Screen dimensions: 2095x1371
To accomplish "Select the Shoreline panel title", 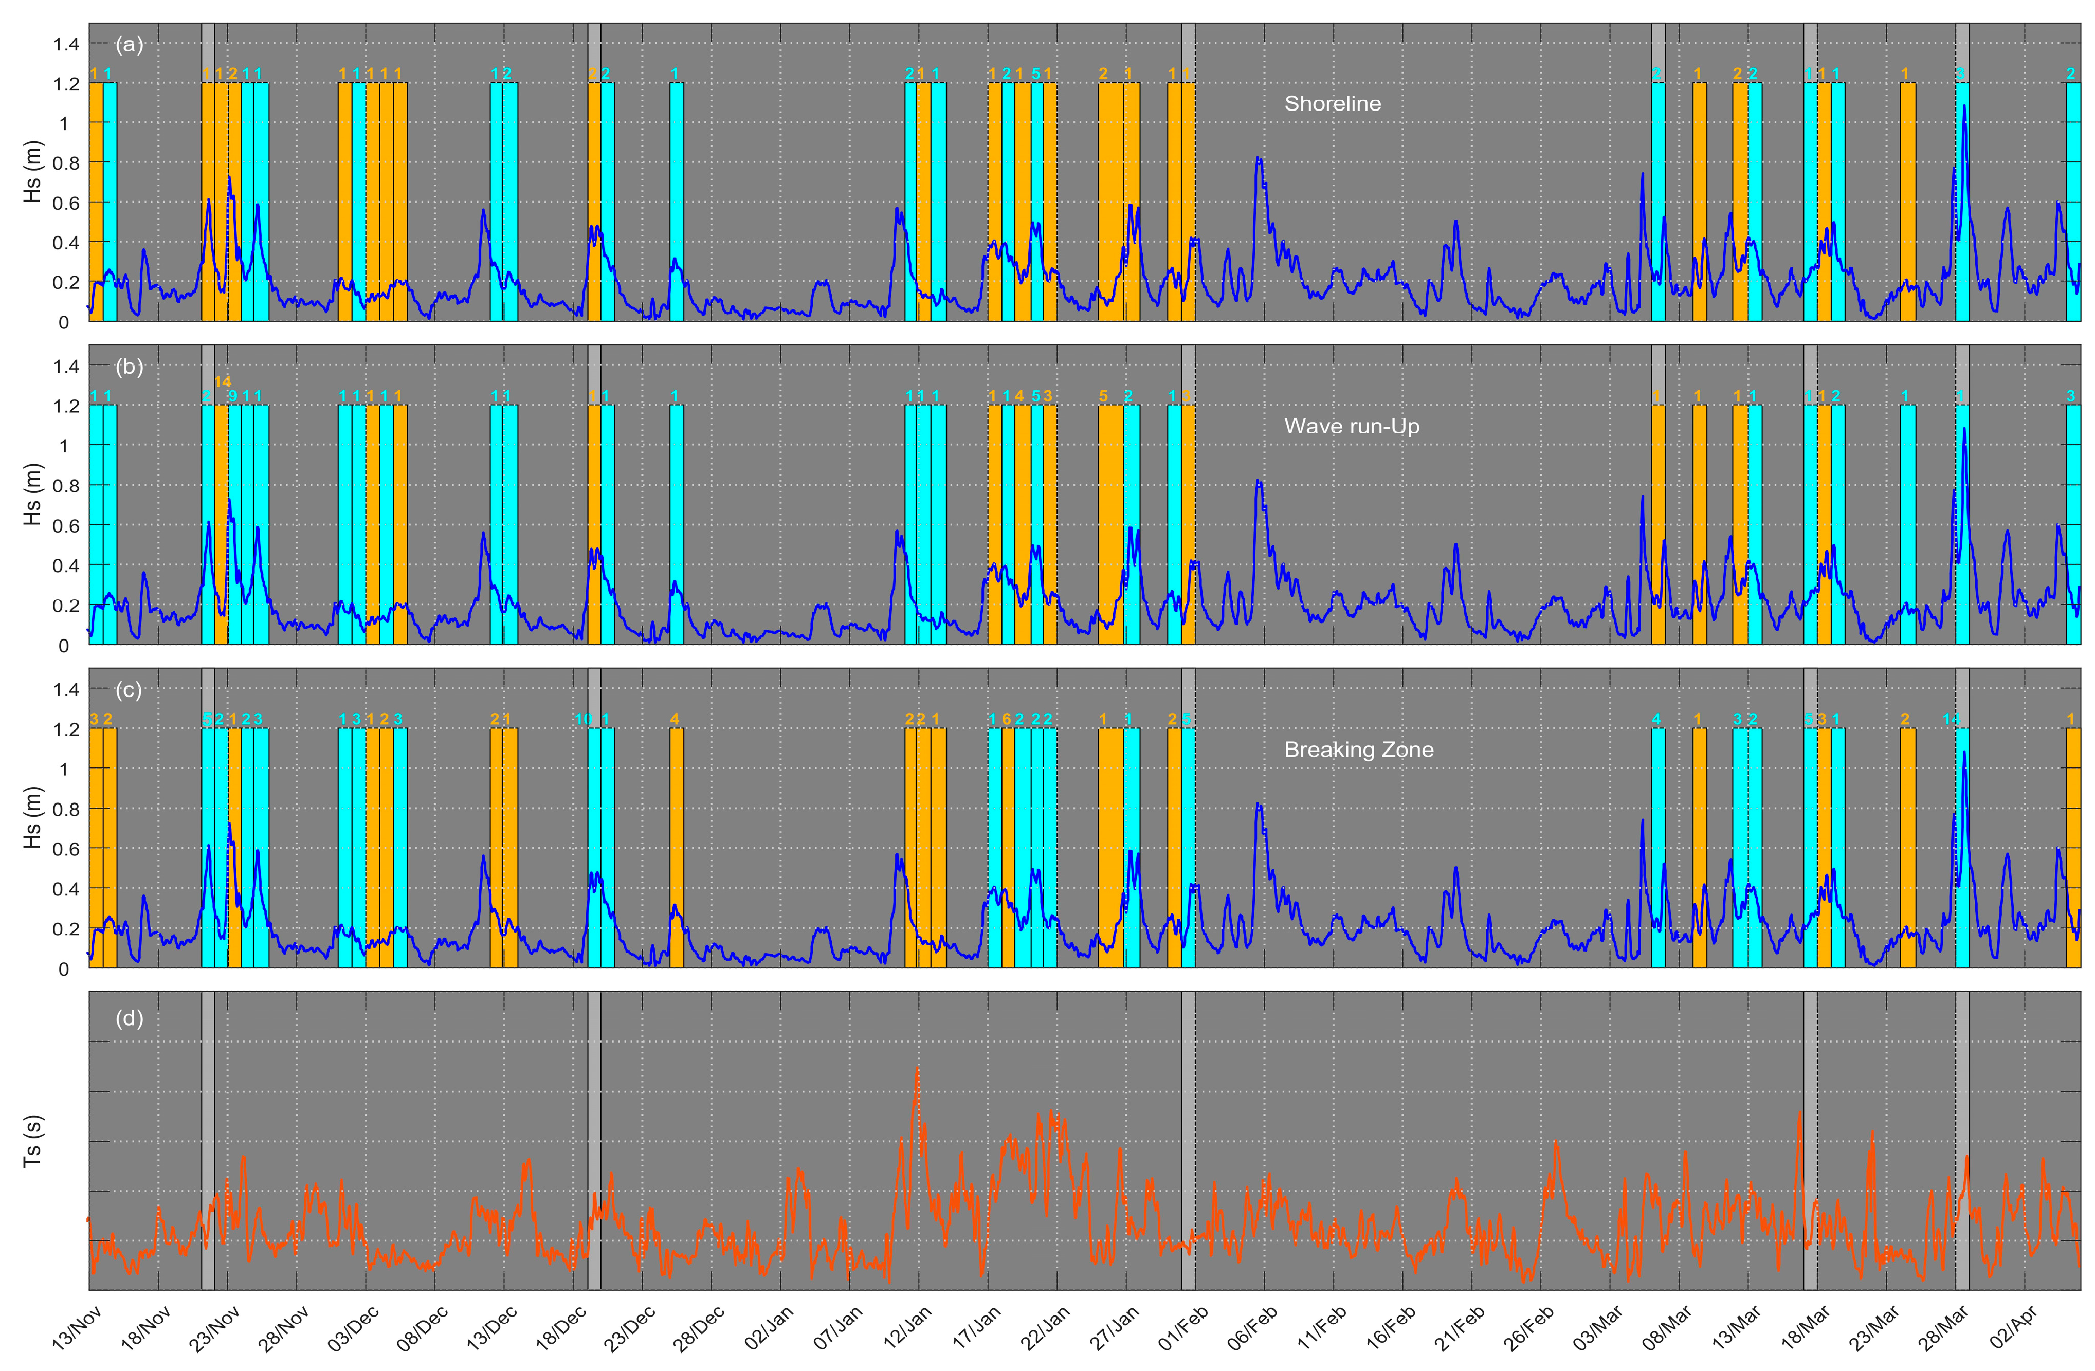I will click(1334, 103).
